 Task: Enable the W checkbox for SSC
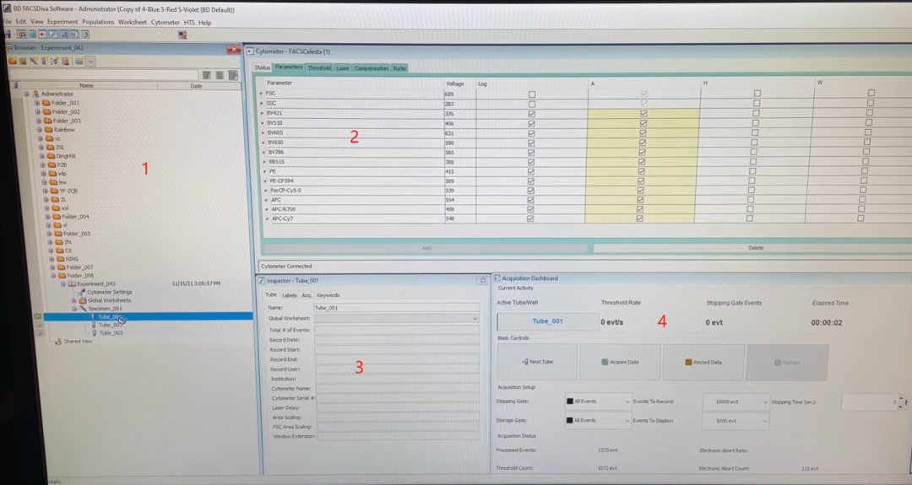pyautogui.click(x=870, y=103)
